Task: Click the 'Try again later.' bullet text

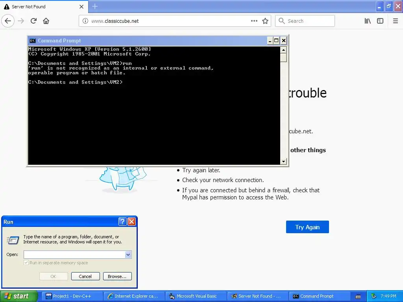Action: tap(201, 170)
